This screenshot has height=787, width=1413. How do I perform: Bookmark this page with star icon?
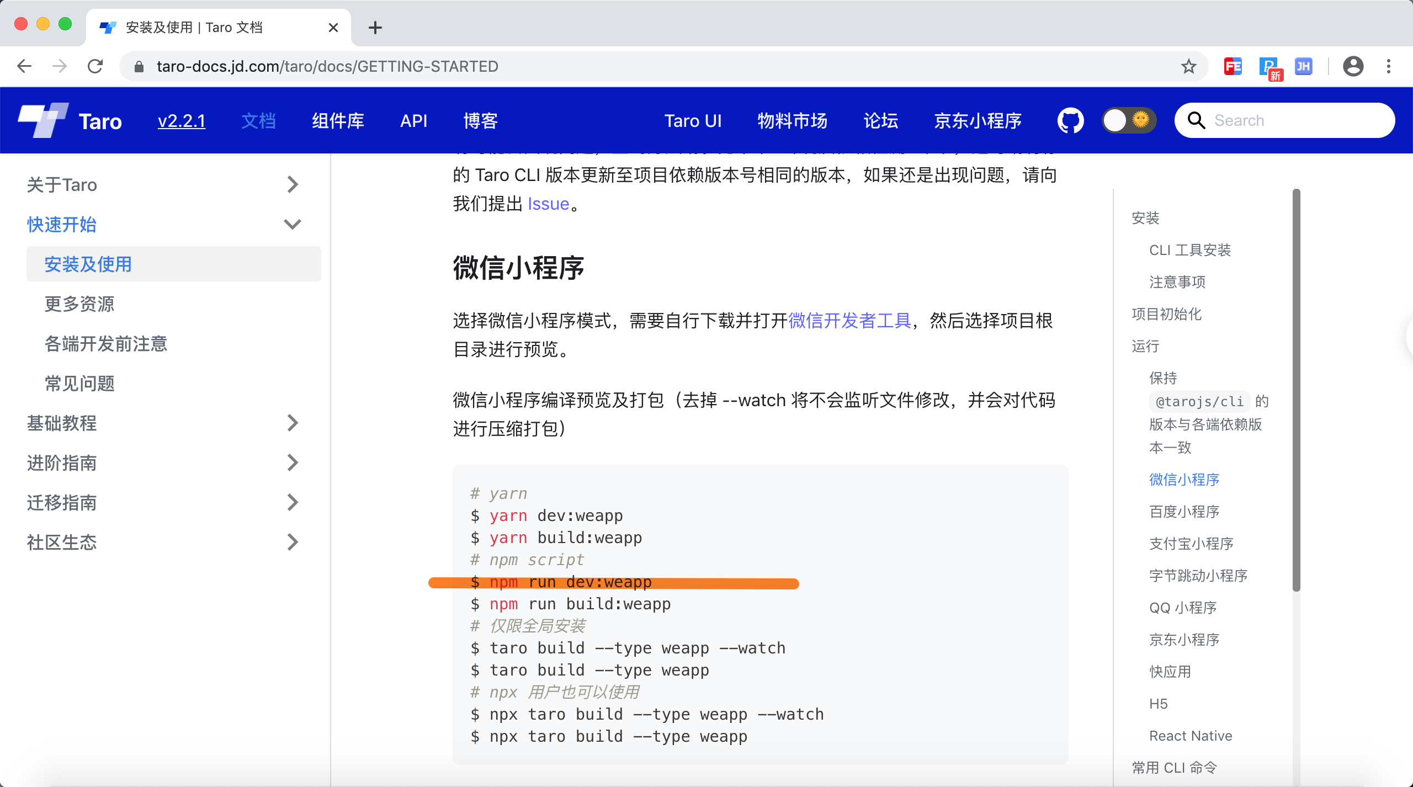click(x=1188, y=66)
